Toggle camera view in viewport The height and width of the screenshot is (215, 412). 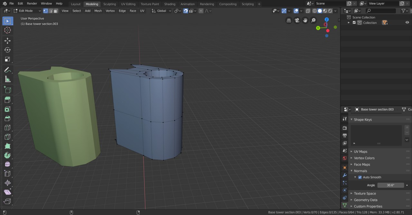pos(297,20)
